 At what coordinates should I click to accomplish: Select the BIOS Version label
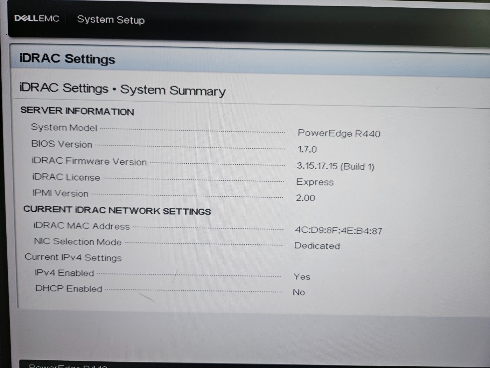tap(62, 144)
